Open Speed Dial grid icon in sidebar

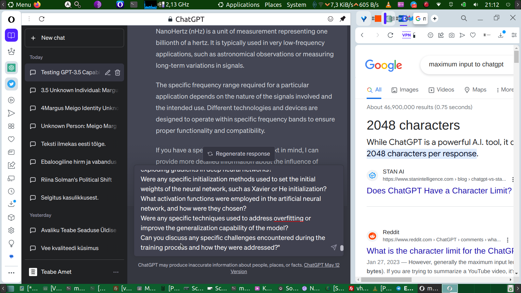11,126
